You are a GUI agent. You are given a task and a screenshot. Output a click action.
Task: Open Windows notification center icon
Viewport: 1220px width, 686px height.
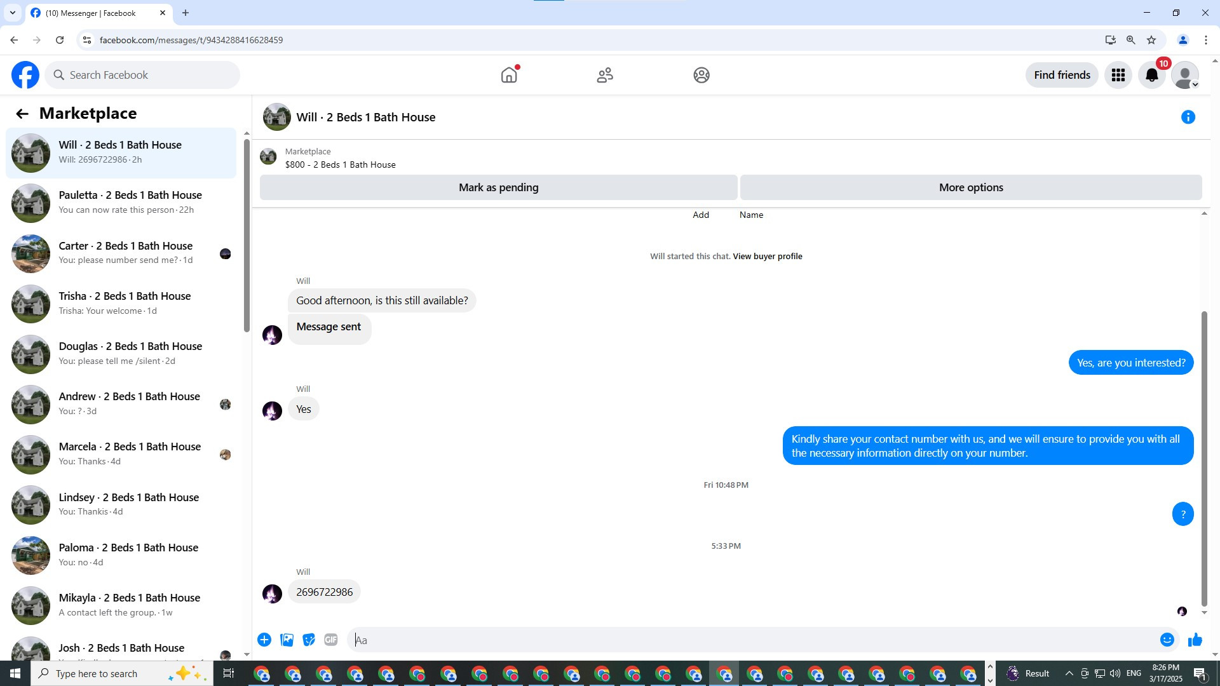click(x=1200, y=673)
